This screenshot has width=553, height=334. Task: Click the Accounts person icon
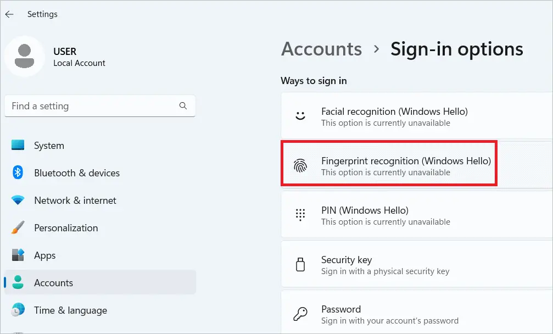coord(18,282)
